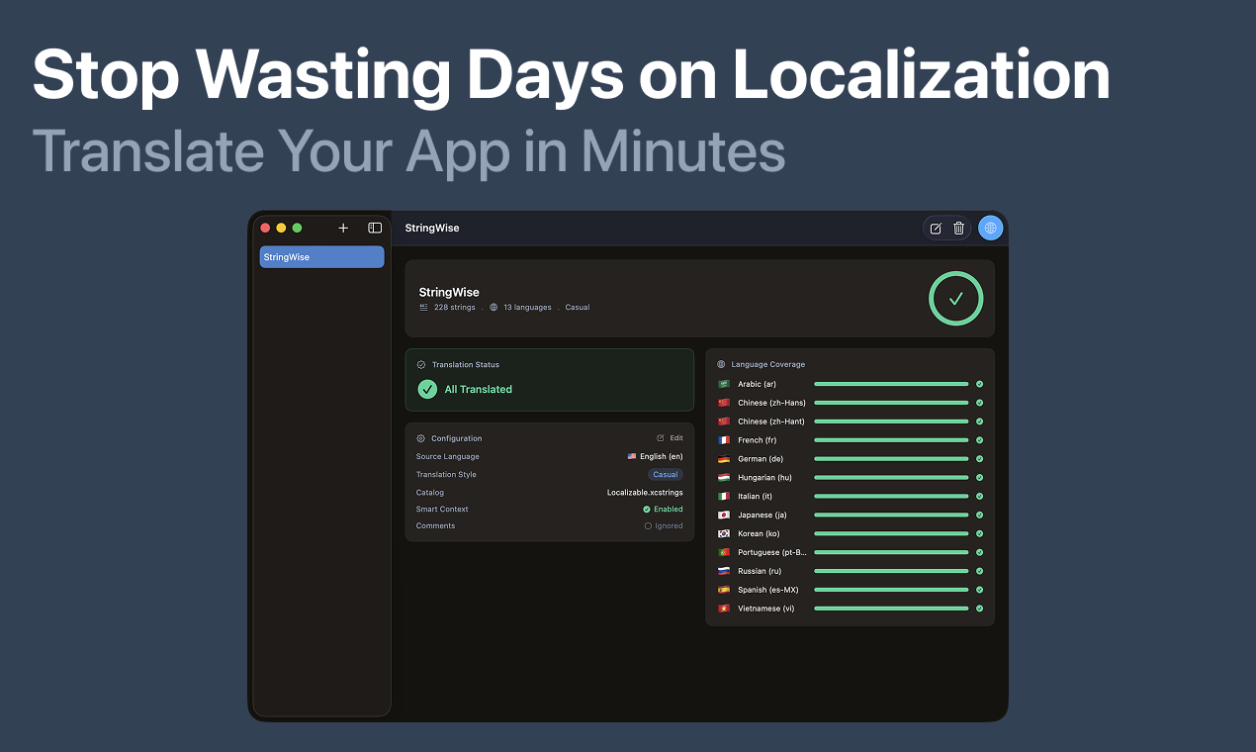1256x752 pixels.
Task: Click the StringWise title in top toolbar
Action: tap(432, 229)
